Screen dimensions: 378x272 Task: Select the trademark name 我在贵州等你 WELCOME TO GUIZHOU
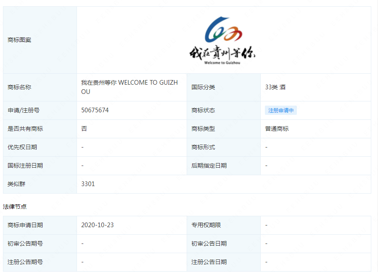130,87
